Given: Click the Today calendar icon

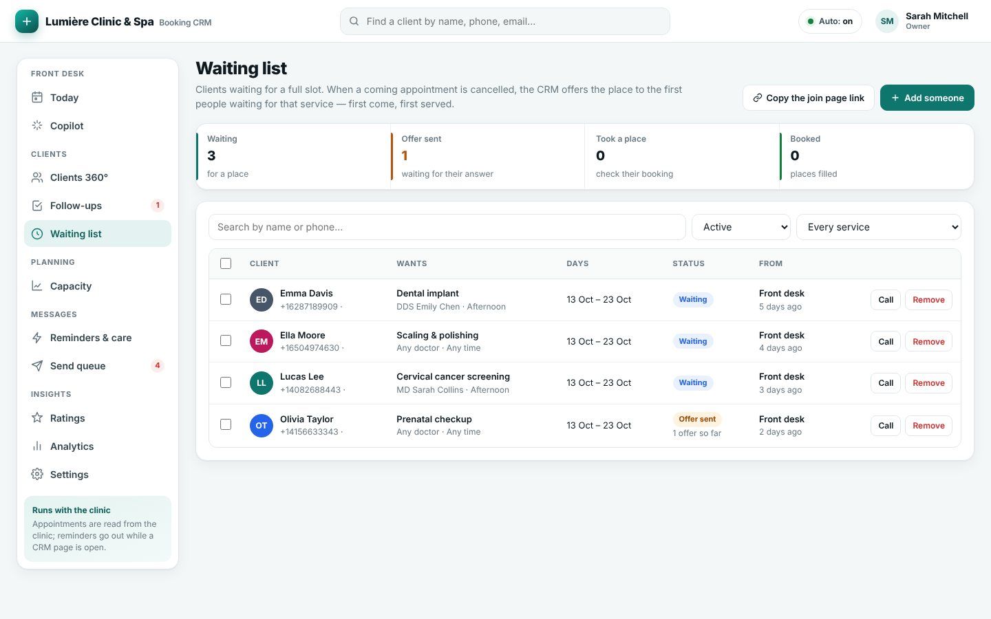Looking at the screenshot, I should [37, 98].
